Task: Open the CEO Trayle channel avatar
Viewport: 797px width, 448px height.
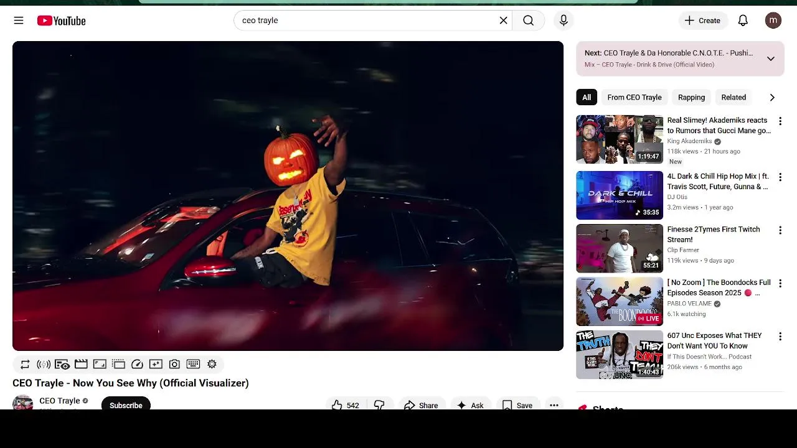Action: click(23, 403)
